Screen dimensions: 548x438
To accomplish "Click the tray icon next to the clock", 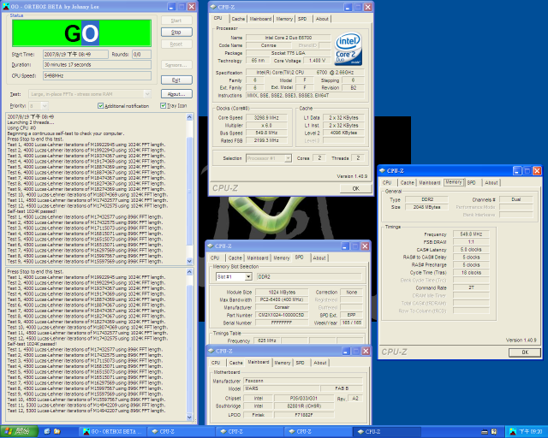I will [513, 432].
